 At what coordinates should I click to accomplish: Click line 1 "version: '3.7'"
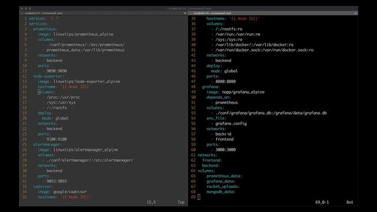coord(44,18)
